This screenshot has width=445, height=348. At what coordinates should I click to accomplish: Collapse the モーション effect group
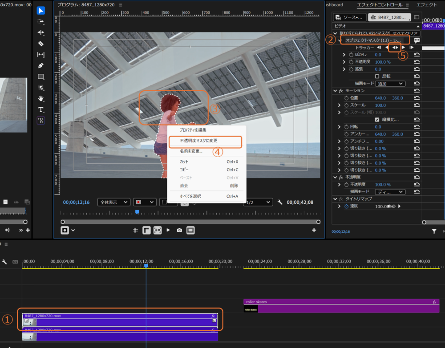[335, 90]
